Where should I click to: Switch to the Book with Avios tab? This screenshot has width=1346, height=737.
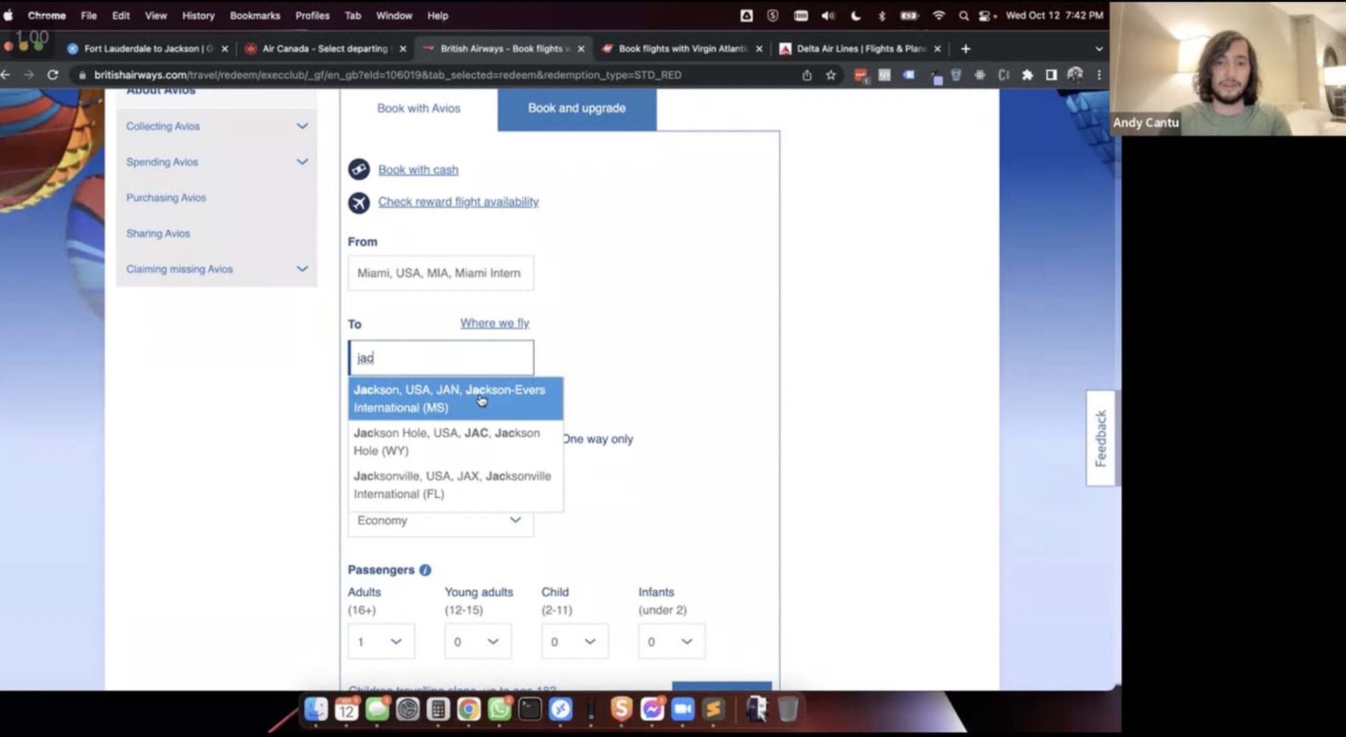(x=419, y=108)
